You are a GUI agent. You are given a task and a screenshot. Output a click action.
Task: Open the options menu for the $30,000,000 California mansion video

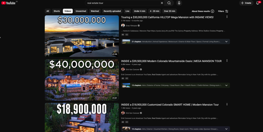[227, 17]
